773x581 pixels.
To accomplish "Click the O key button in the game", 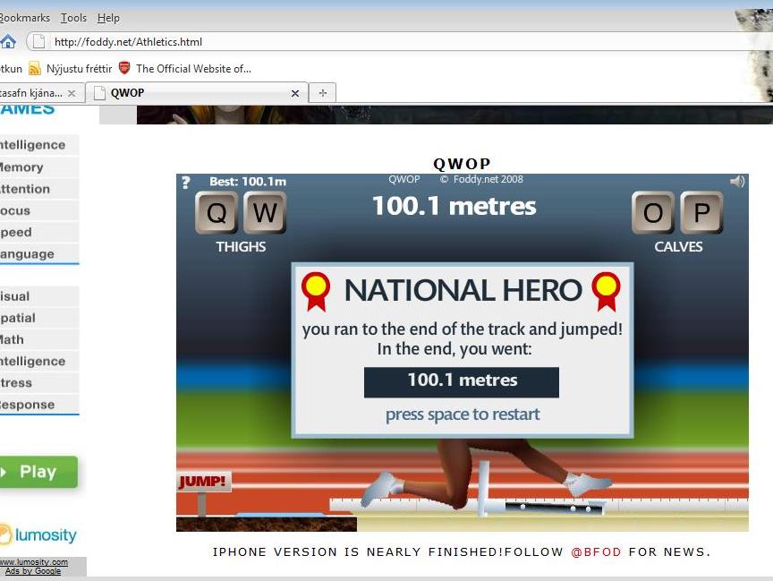I will (653, 212).
